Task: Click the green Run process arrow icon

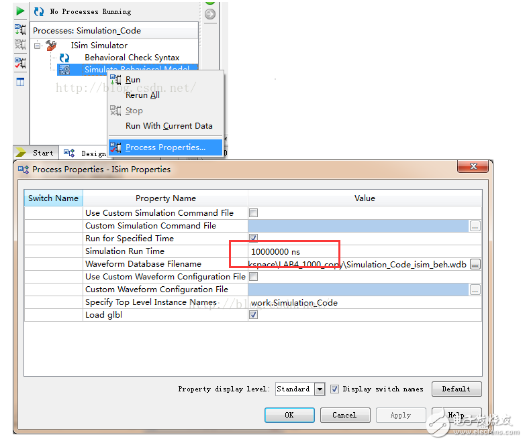Action: point(20,11)
